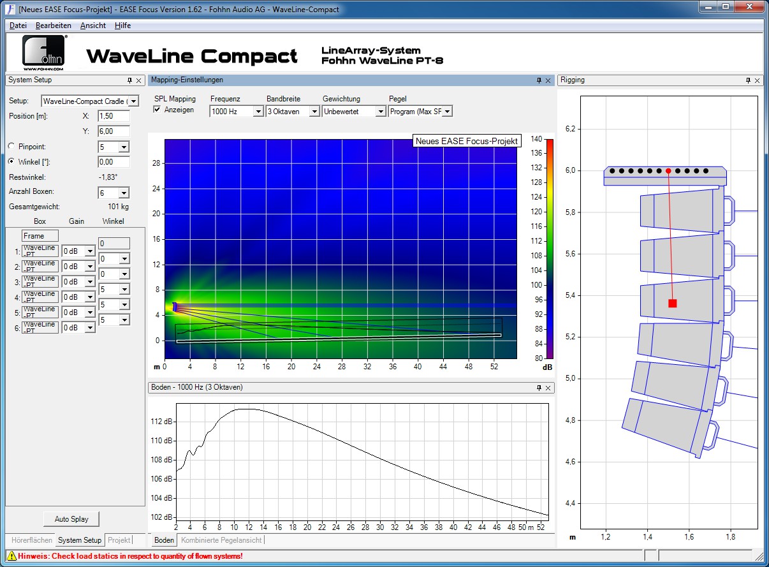Open the Gain dropdown for box 6
Image resolution: width=769 pixels, height=567 pixels.
[x=90, y=328]
